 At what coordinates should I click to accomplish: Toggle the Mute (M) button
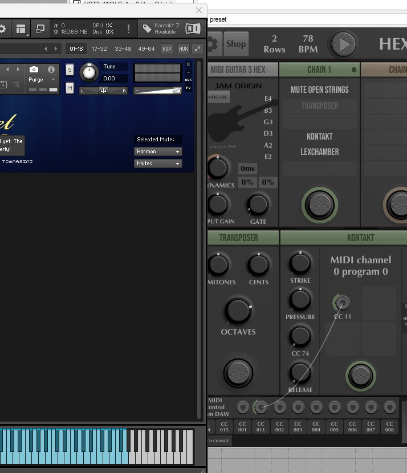coord(70,88)
